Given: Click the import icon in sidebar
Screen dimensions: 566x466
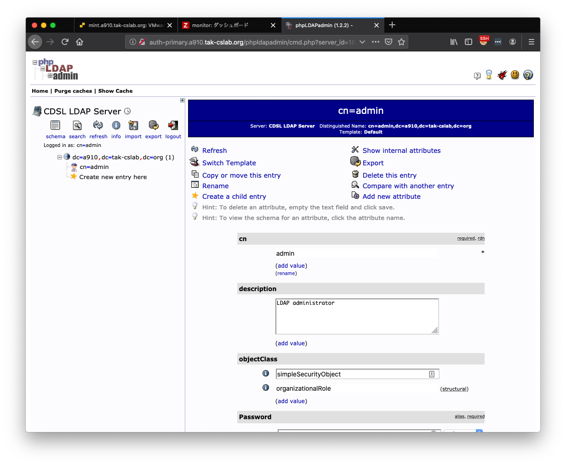Looking at the screenshot, I should 133,125.
